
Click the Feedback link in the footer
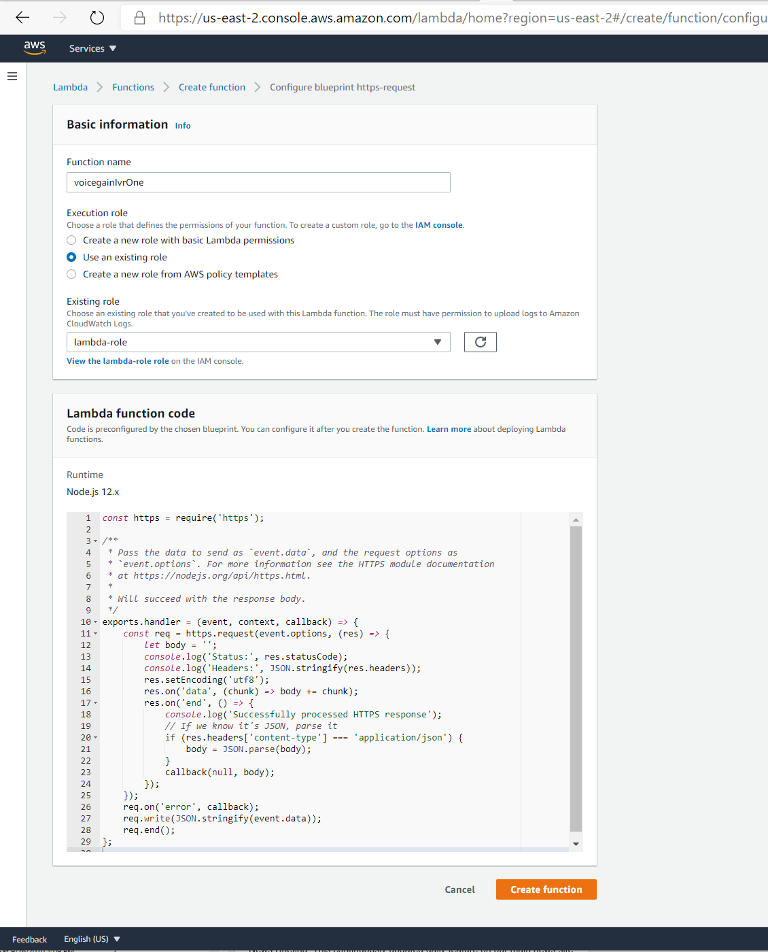29,940
